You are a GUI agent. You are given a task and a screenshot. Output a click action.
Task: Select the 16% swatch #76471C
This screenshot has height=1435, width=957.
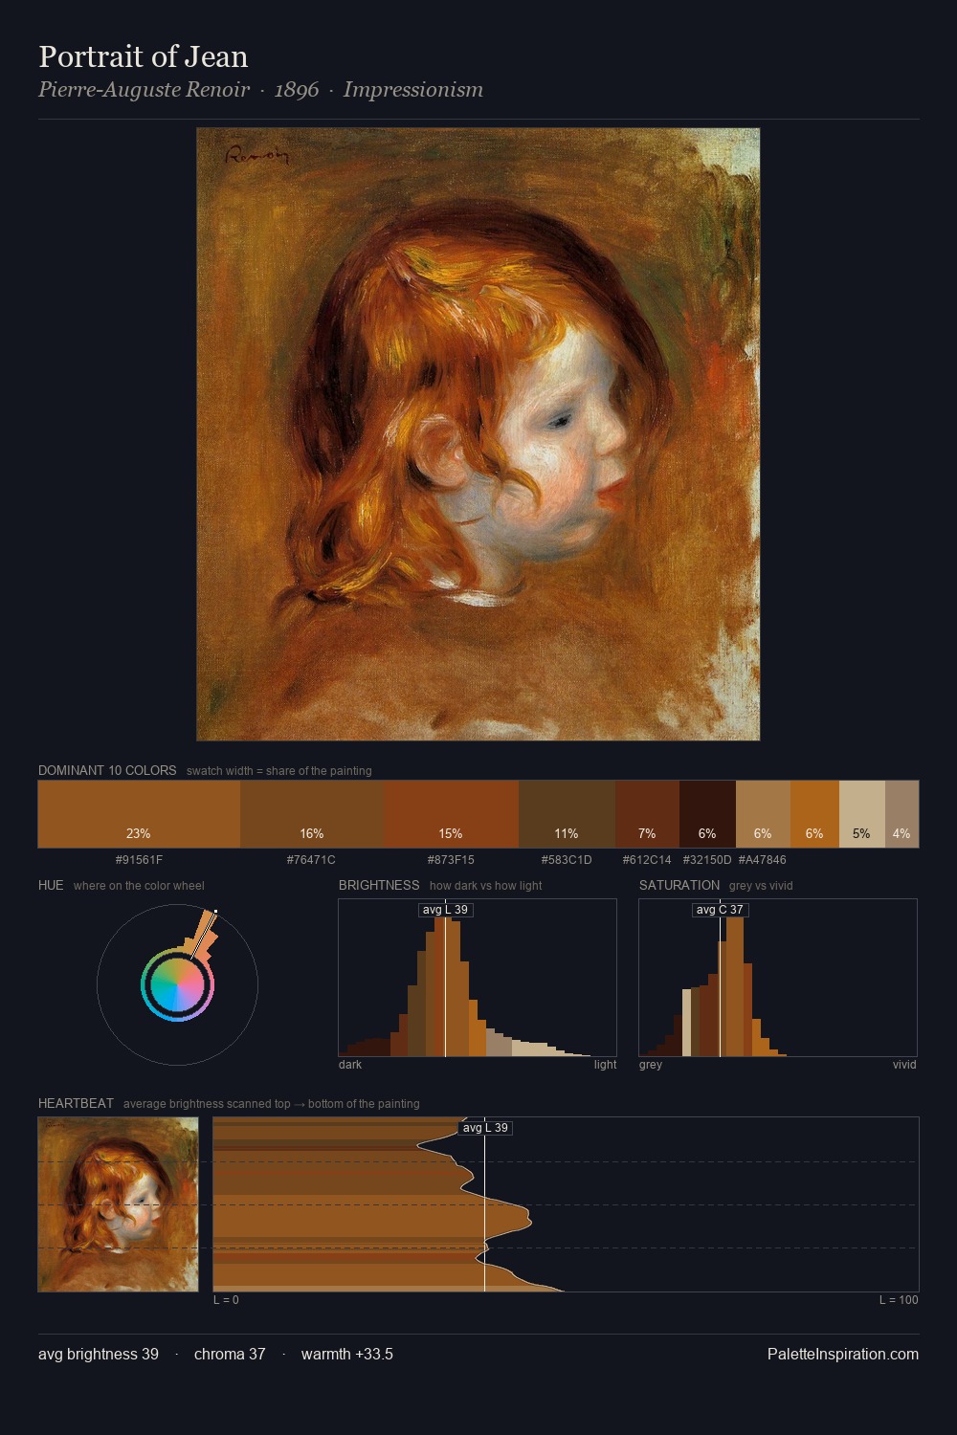pyautogui.click(x=312, y=814)
